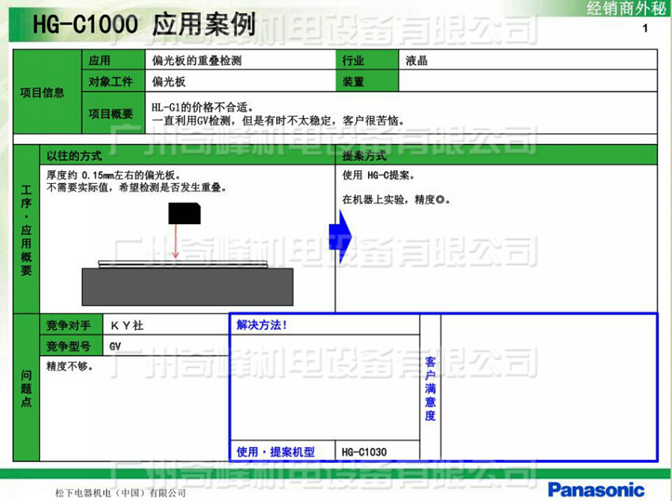
Task: Click the 液晶 industry cell
Action: [x=417, y=60]
